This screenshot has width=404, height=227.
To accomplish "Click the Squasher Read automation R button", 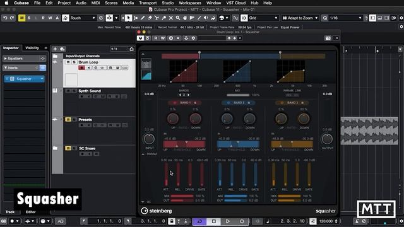I will pos(156,38).
